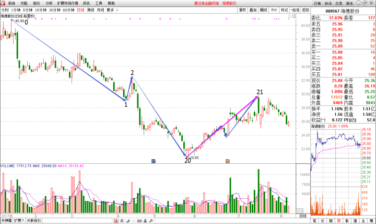Toggle the 自选 watchlist button
The image size is (376, 224).
pyautogui.click(x=295, y=10)
